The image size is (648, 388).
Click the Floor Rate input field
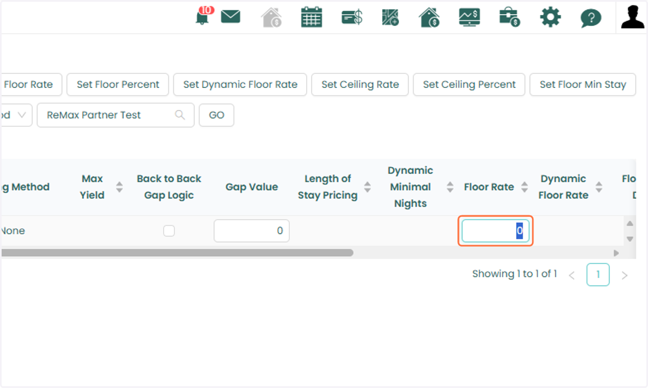click(496, 231)
